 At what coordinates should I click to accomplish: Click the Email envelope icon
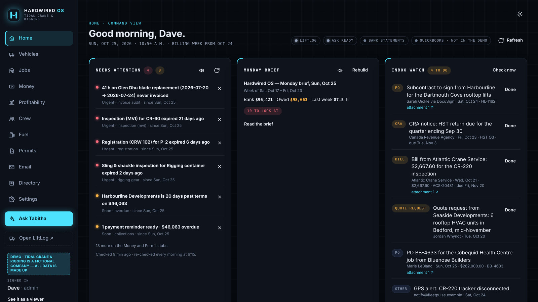click(x=12, y=167)
